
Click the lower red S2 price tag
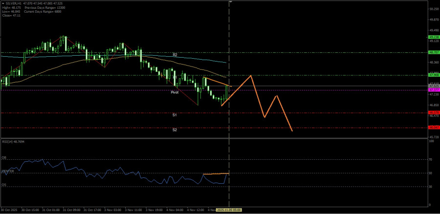[433, 128]
